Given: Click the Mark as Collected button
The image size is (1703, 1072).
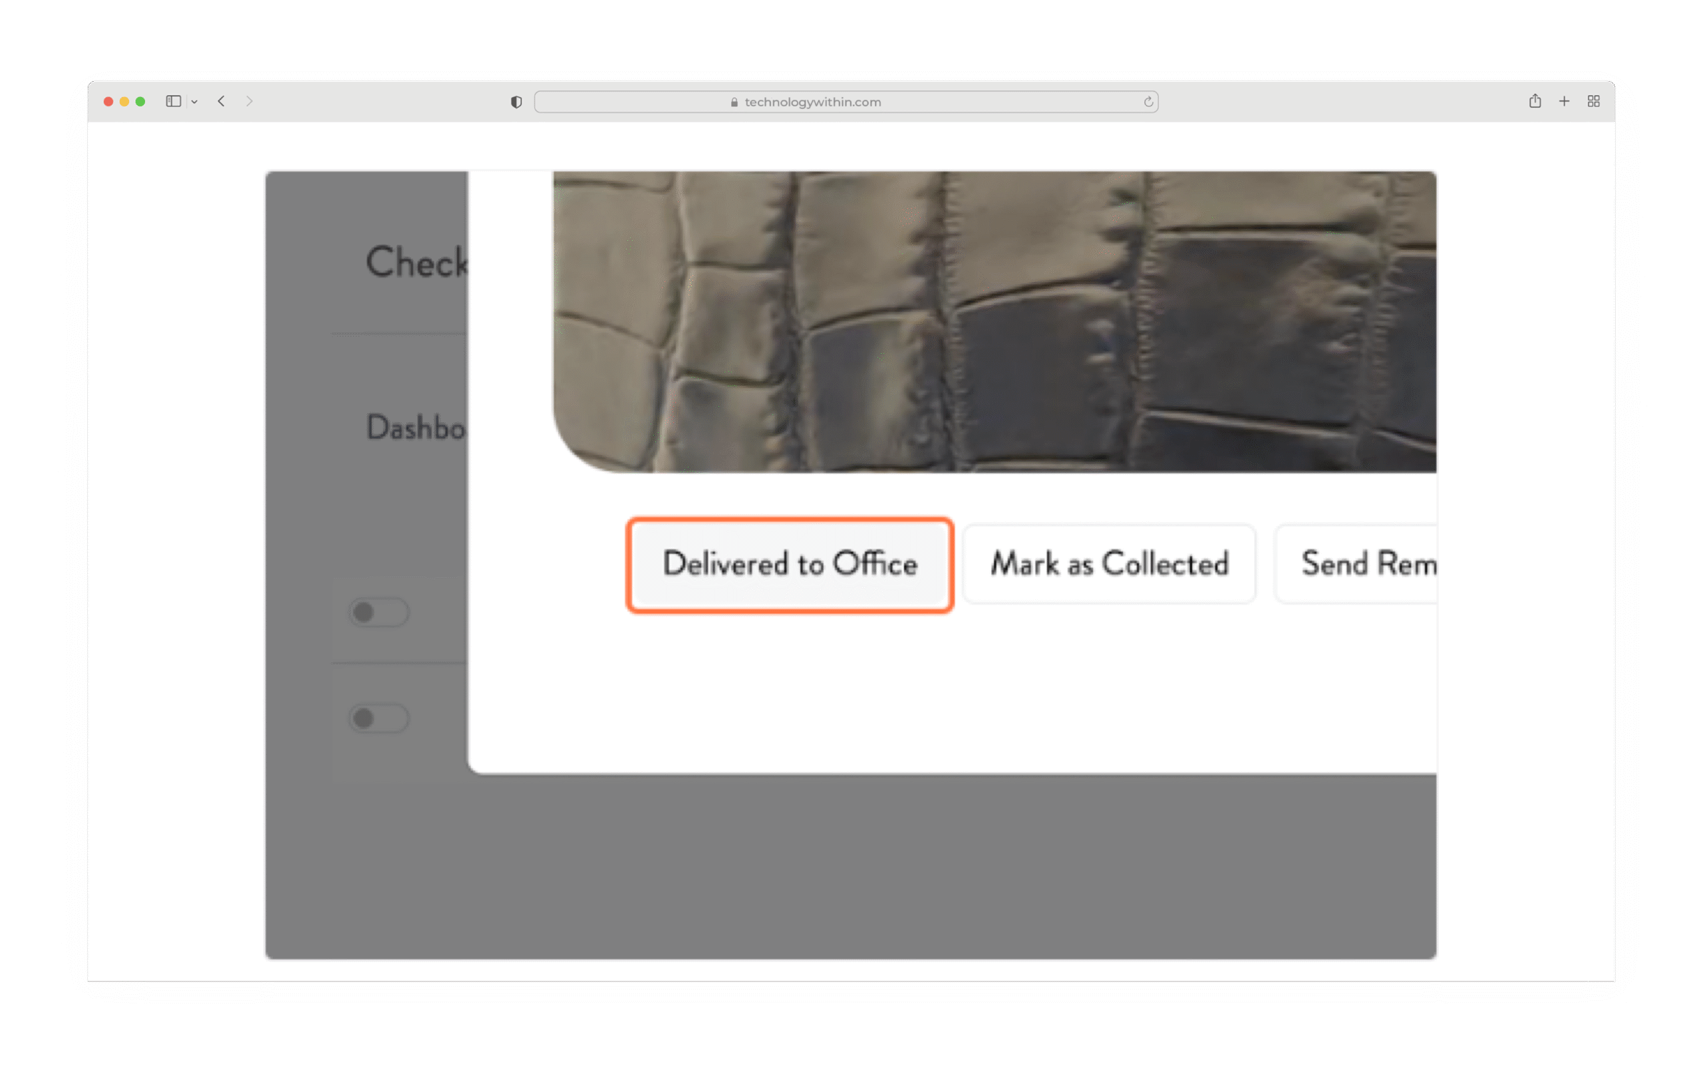Looking at the screenshot, I should [1108, 563].
